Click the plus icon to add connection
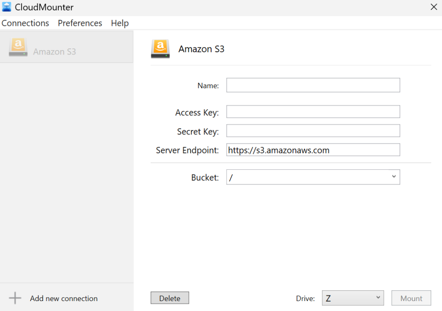 point(15,298)
